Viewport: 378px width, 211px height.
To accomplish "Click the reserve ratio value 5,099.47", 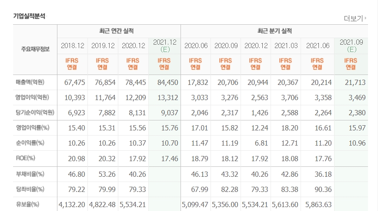I will coord(195,205).
